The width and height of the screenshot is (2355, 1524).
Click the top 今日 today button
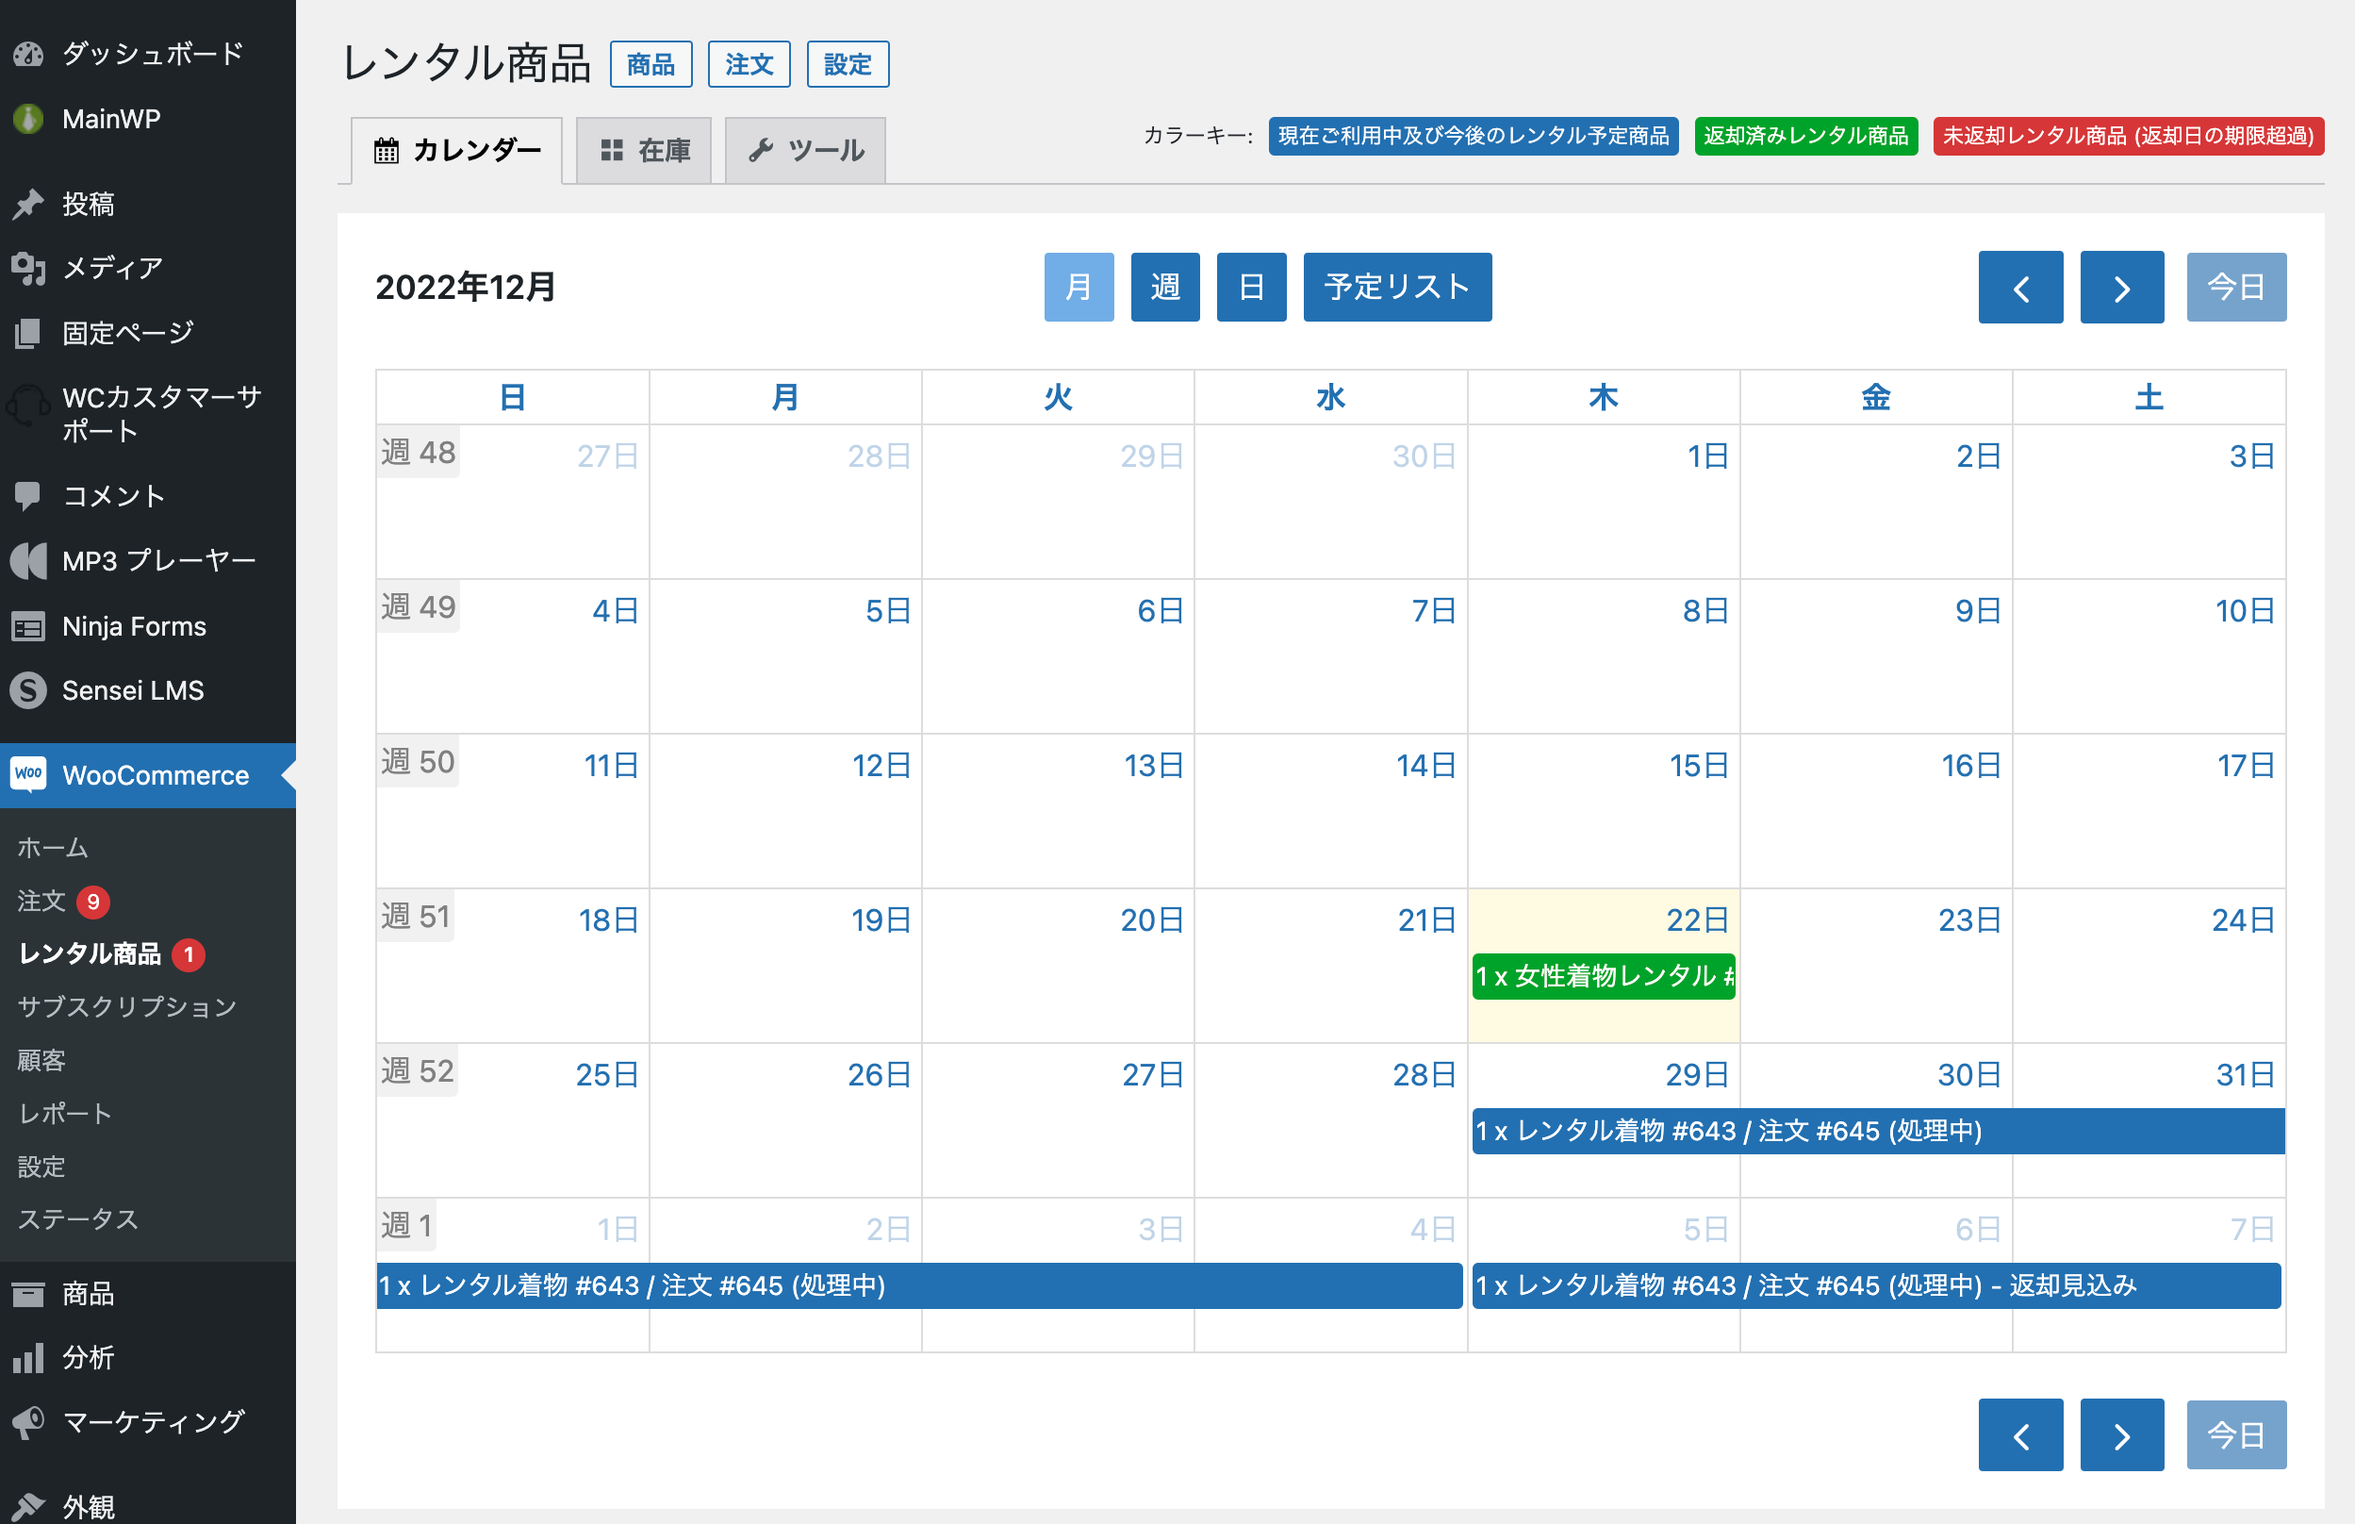[x=2236, y=287]
